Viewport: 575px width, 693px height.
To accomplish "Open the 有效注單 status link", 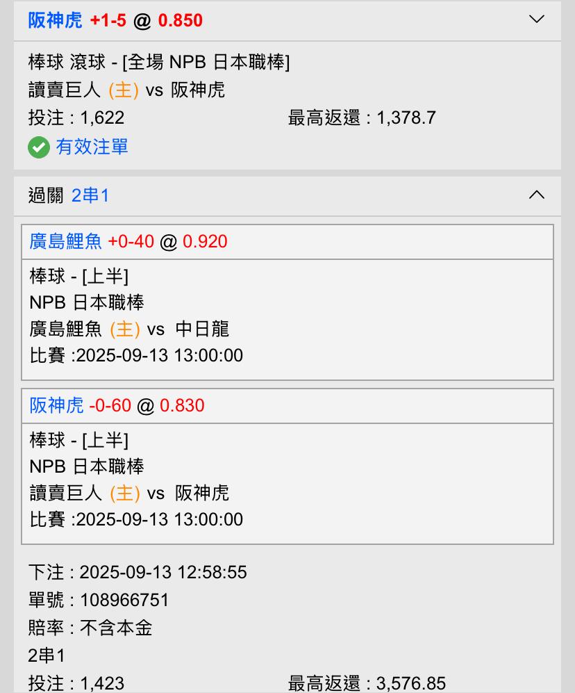I will click(92, 147).
